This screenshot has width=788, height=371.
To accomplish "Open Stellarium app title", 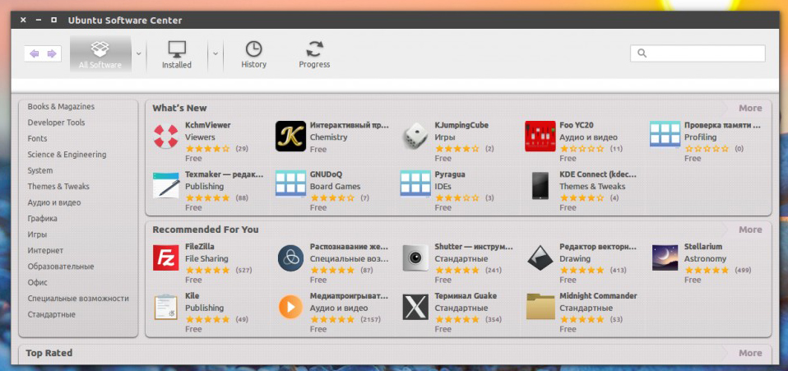I will pos(703,247).
